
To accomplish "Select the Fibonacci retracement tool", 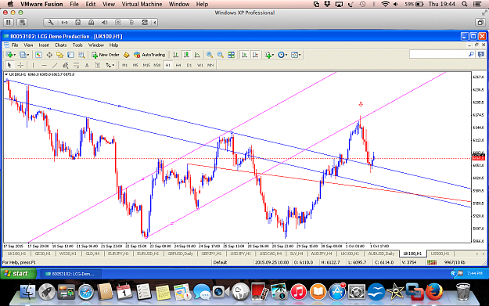I will point(76,65).
